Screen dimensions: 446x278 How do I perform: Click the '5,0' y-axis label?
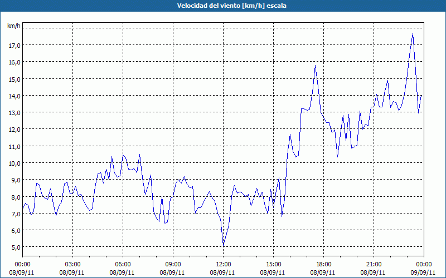tap(16, 247)
